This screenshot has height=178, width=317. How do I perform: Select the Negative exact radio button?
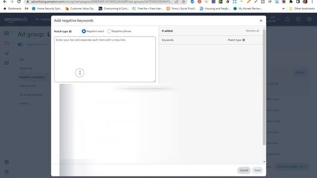pos(84,31)
